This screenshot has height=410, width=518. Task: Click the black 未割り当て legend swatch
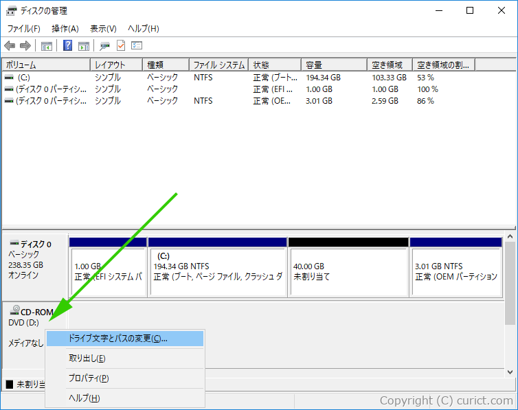(x=10, y=385)
